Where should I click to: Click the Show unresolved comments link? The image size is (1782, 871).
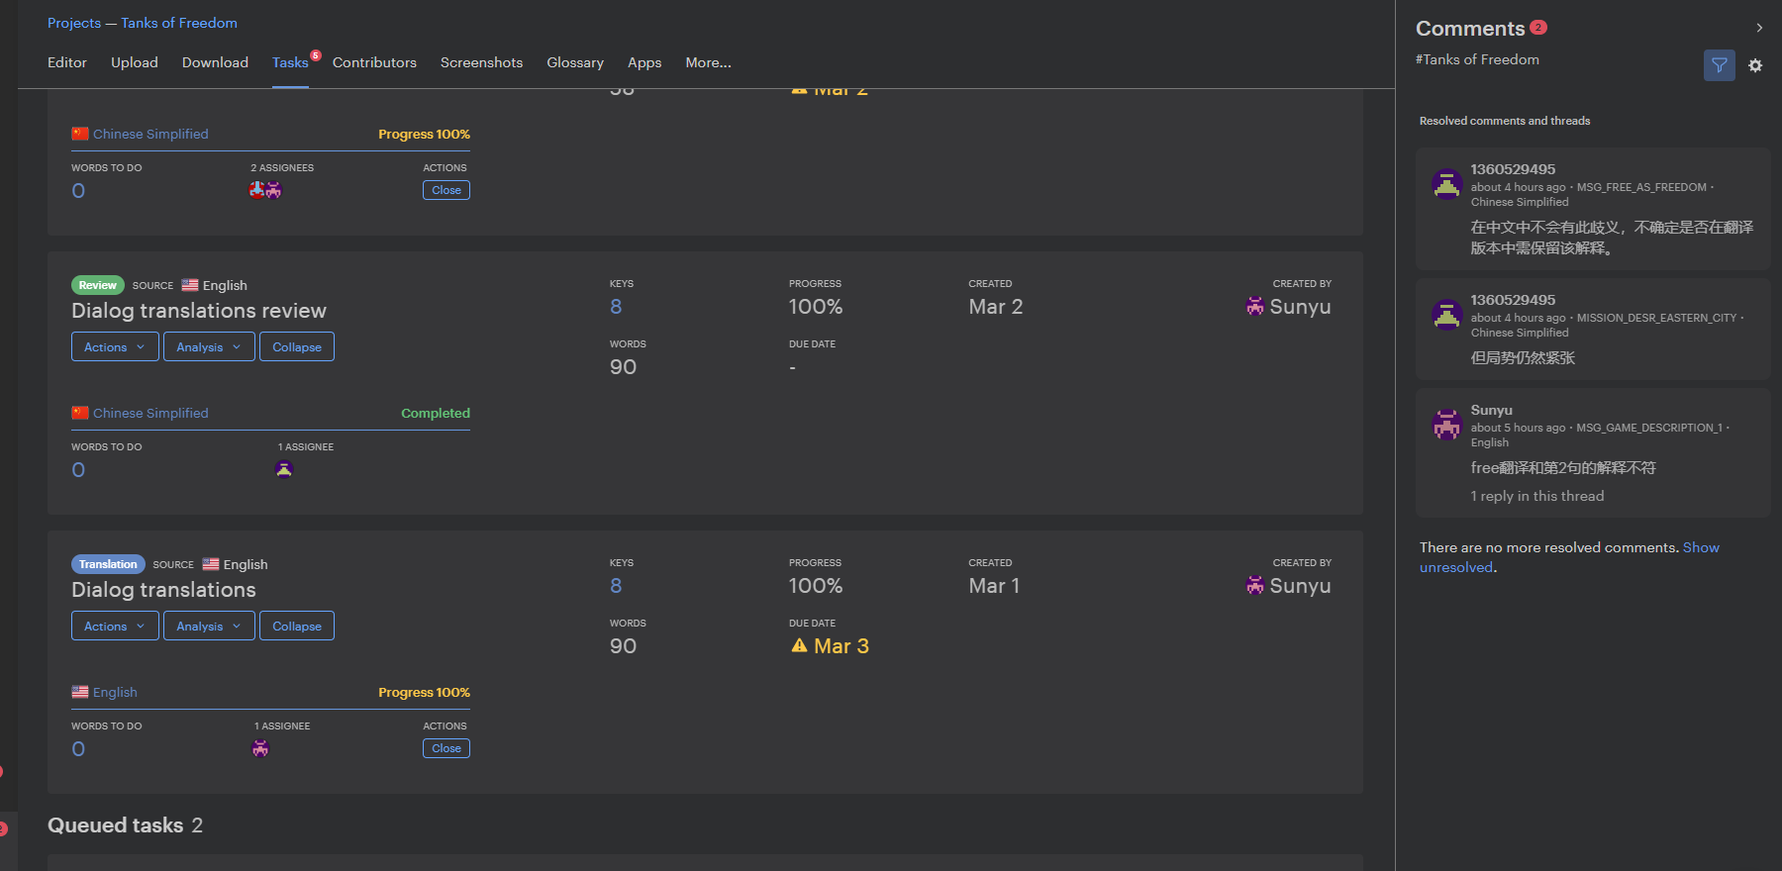pos(1700,547)
